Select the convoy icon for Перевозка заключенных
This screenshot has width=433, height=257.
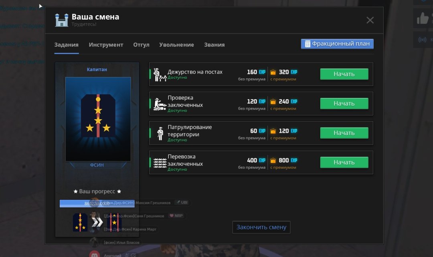(x=158, y=161)
